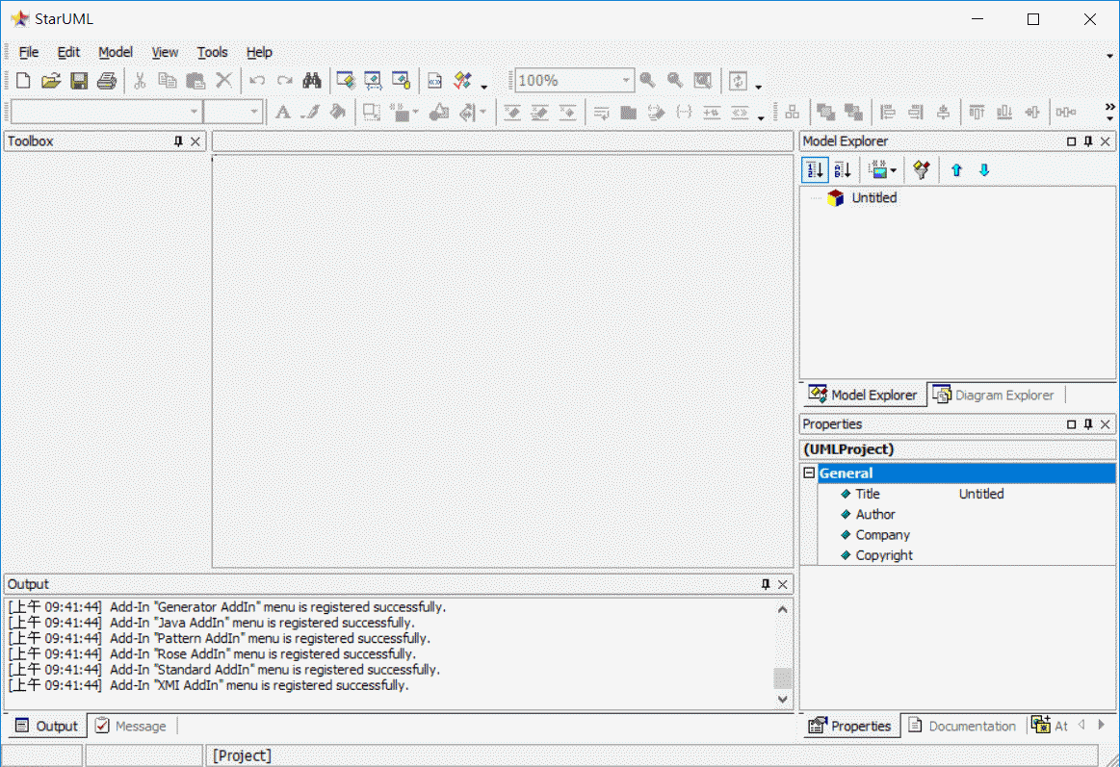Click the XMI AddIn output log line
This screenshot has height=767, width=1120.
point(208,685)
